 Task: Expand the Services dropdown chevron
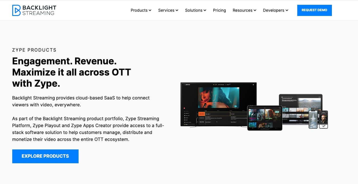tap(177, 10)
